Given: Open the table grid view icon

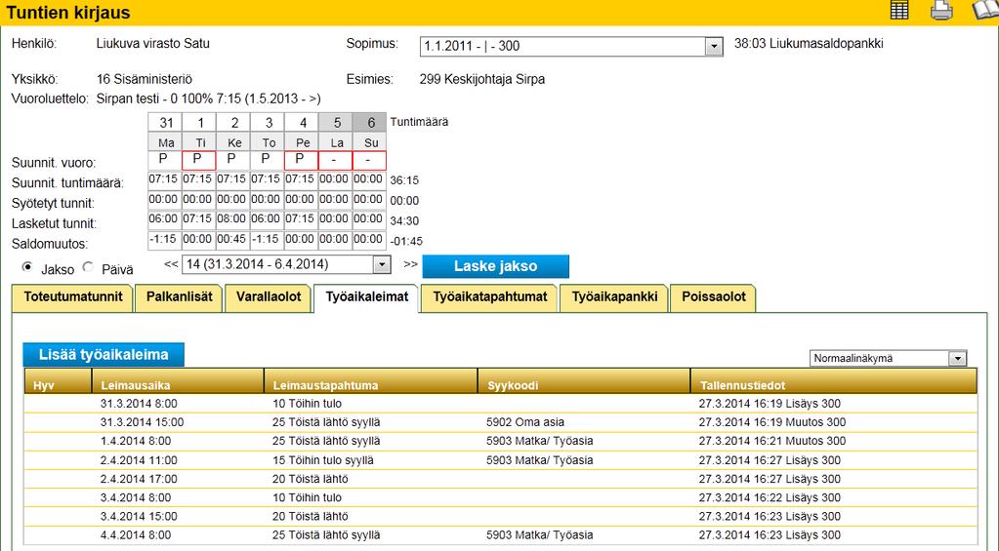Looking at the screenshot, I should tap(899, 10).
